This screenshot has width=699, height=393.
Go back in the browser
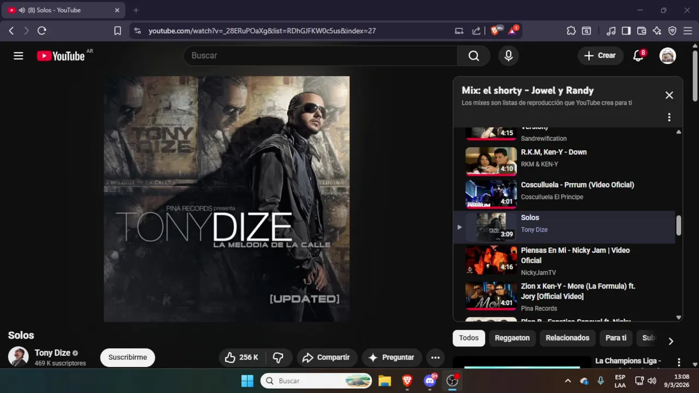[11, 31]
